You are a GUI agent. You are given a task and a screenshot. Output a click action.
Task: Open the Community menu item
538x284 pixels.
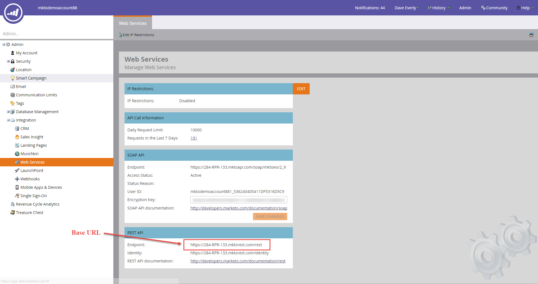494,8
